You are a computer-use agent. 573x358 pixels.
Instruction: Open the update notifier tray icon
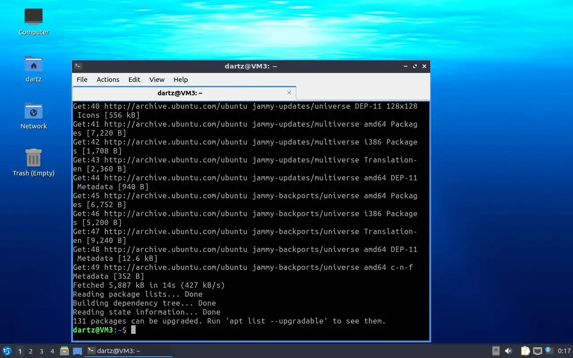pos(549,351)
